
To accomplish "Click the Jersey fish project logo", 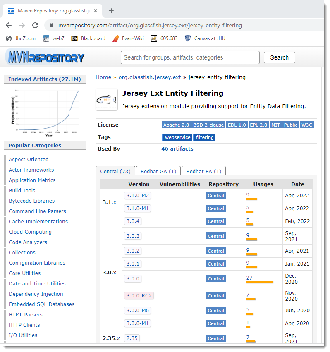I will click(x=107, y=99).
